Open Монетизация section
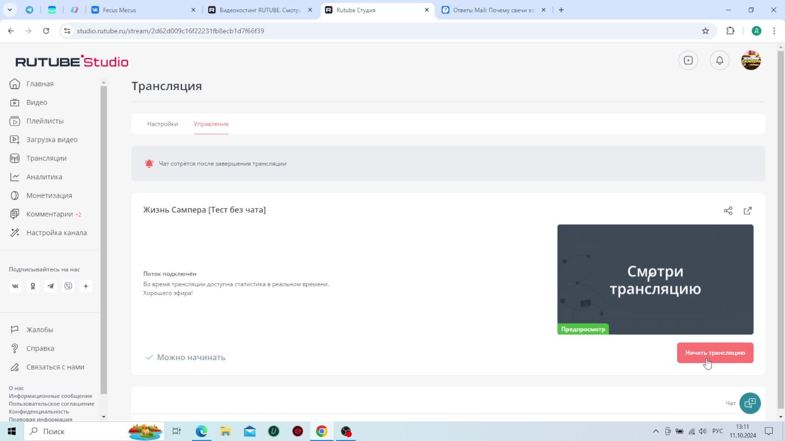 tap(41, 196)
